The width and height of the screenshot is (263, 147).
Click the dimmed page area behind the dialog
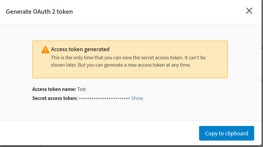262,67
